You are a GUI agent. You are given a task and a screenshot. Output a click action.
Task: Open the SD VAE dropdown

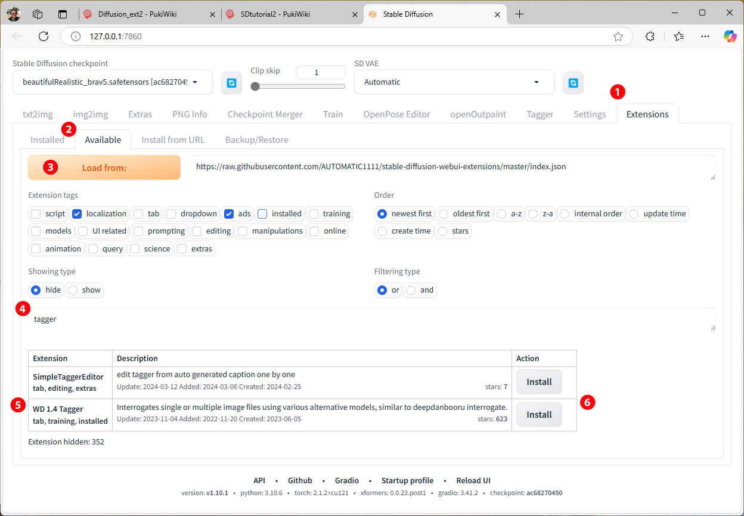(536, 82)
